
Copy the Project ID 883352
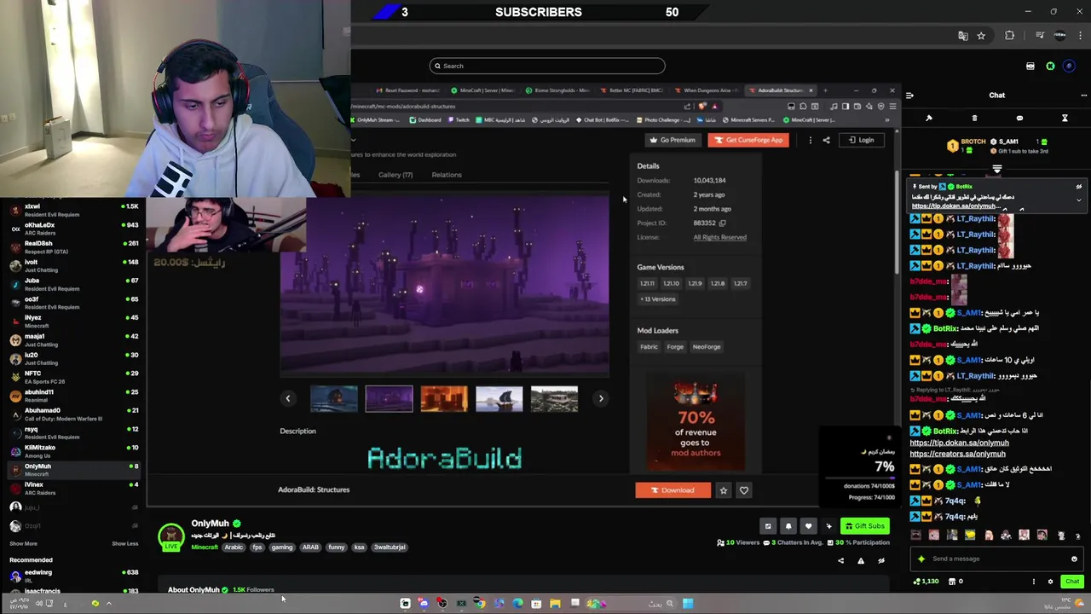coord(722,223)
